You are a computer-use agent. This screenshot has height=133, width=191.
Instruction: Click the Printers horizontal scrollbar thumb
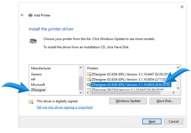125,93
